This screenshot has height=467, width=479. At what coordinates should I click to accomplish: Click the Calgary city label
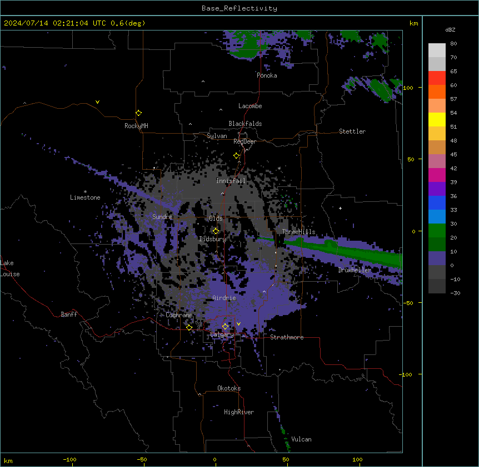pos(222,334)
